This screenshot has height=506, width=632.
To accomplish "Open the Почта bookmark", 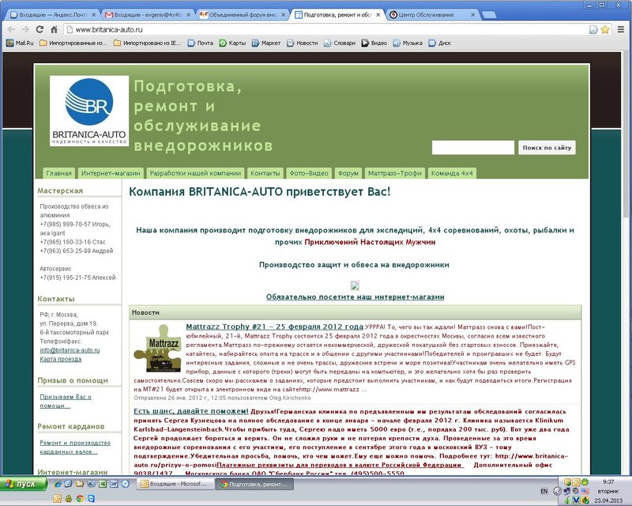I will (201, 43).
